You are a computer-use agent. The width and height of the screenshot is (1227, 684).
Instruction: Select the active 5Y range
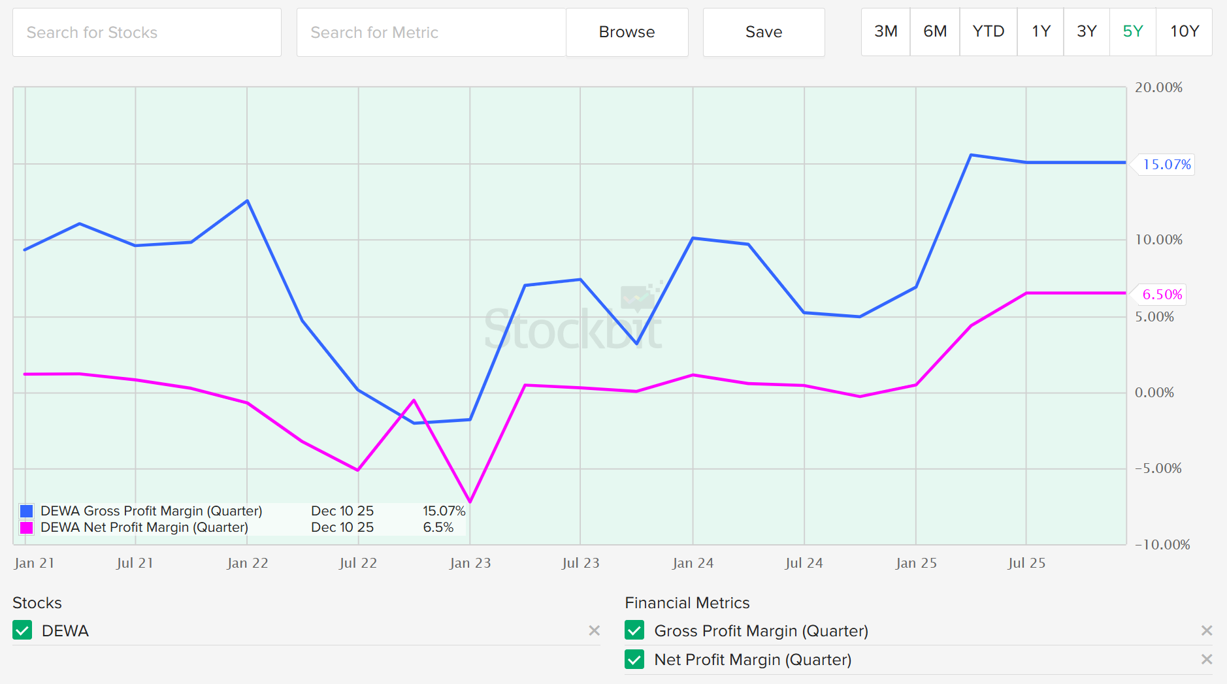point(1133,31)
